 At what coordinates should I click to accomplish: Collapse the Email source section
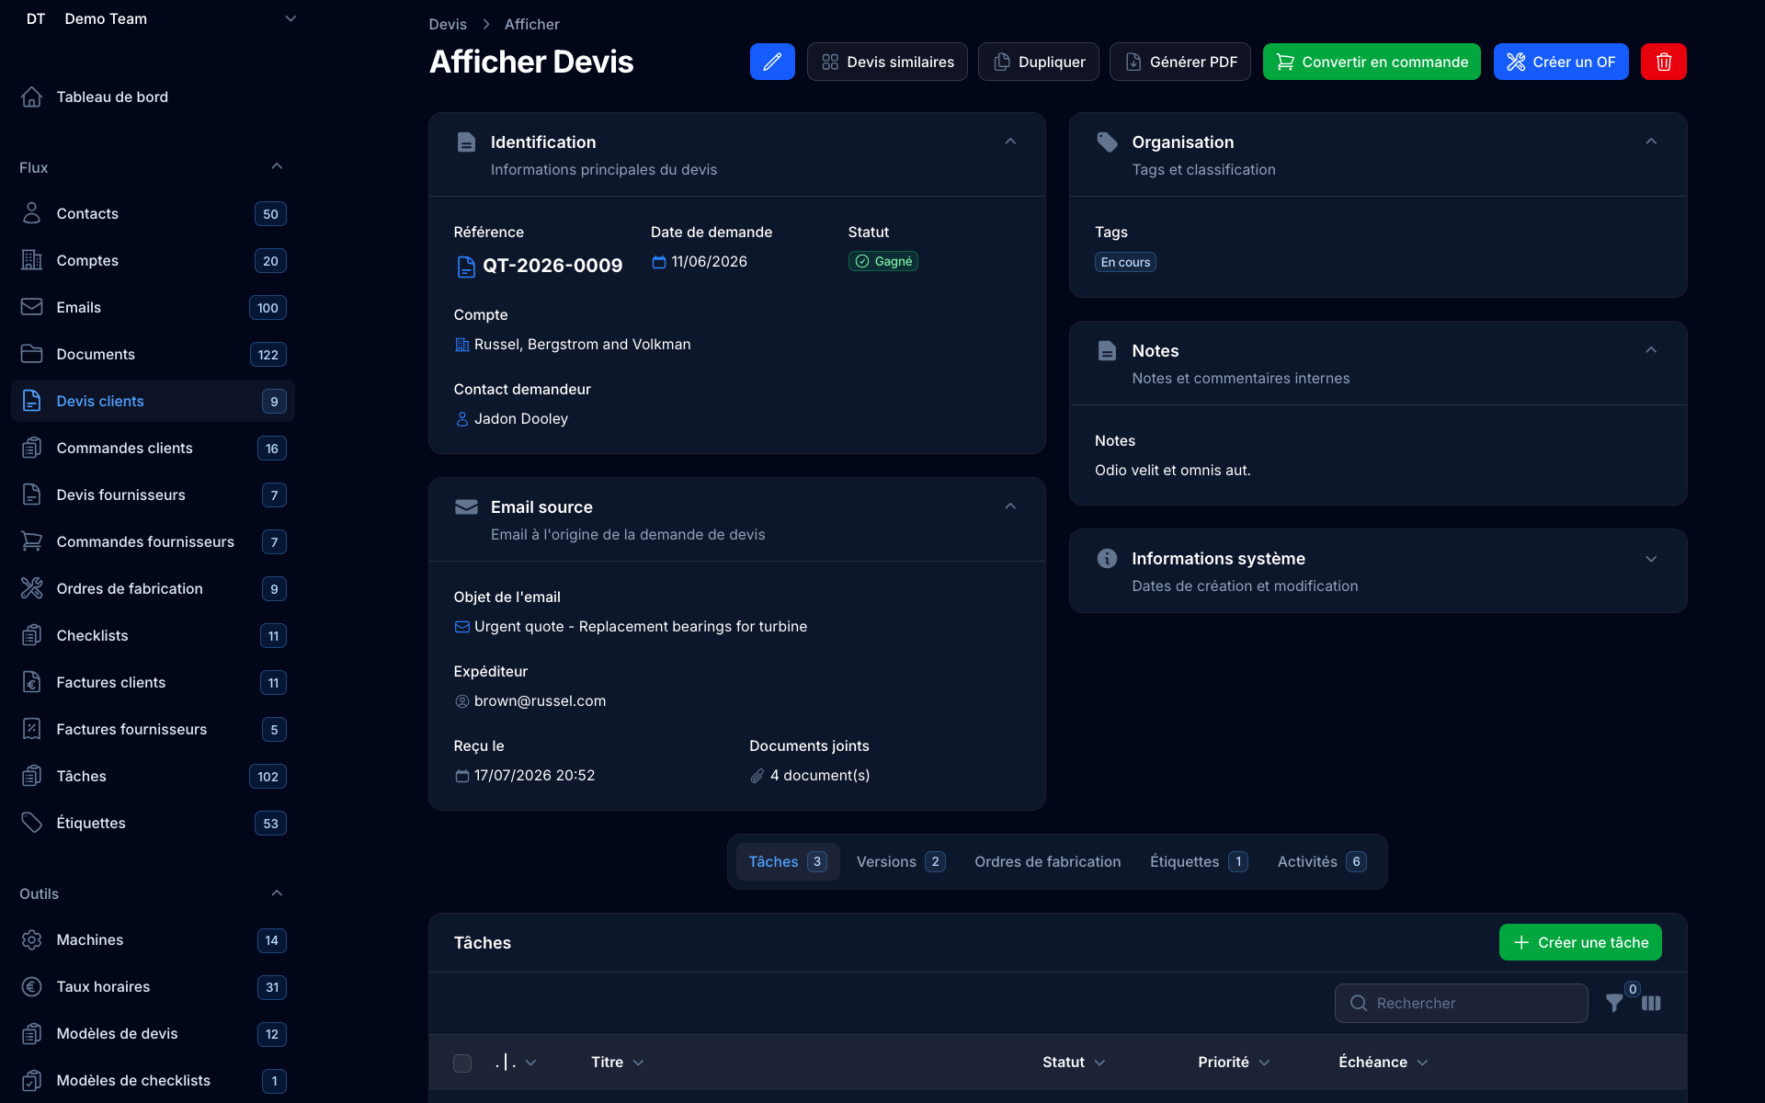(x=1010, y=506)
